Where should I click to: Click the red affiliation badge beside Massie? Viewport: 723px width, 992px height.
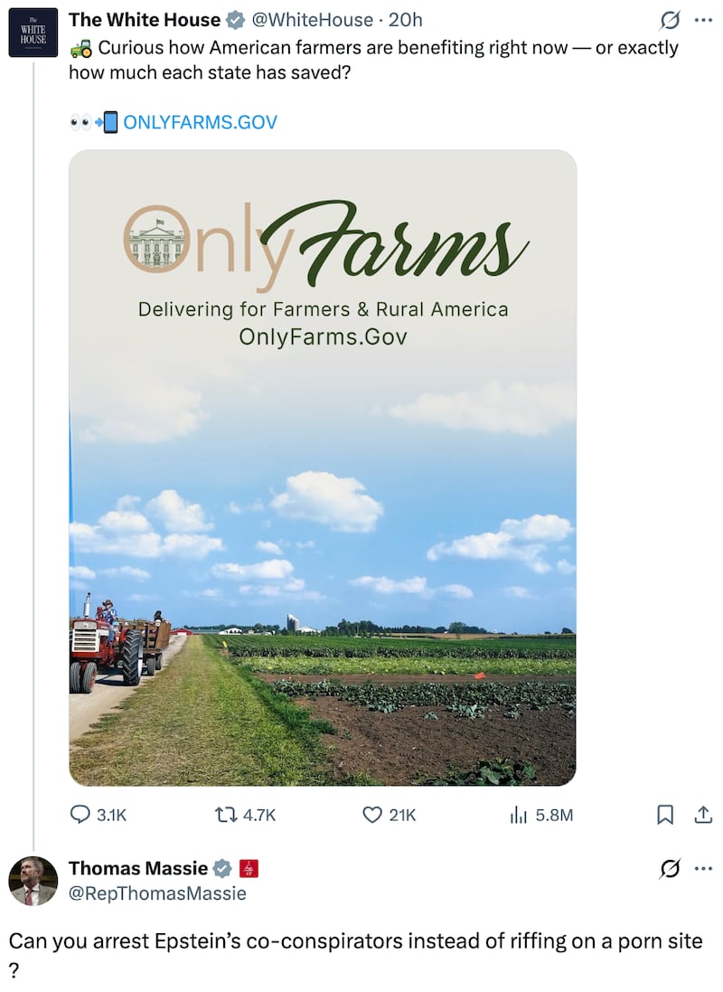(249, 869)
